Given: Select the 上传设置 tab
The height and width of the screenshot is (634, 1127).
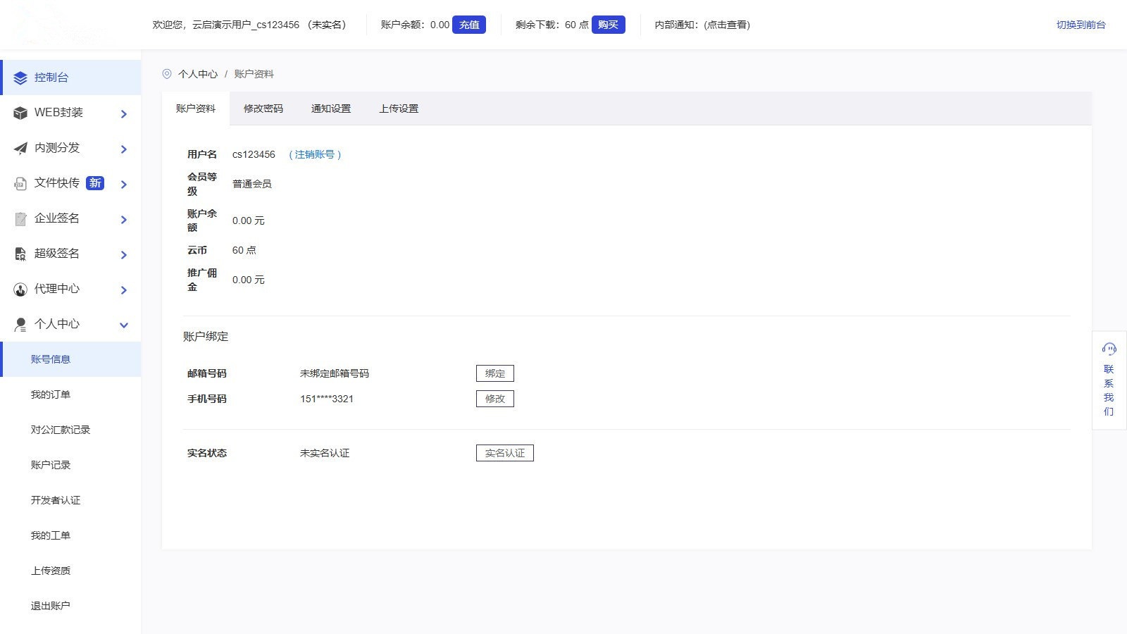Looking at the screenshot, I should coord(398,108).
